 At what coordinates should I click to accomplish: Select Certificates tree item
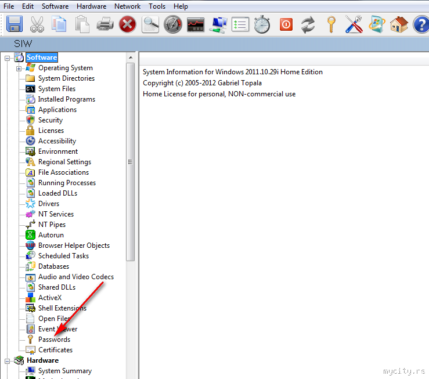56,350
